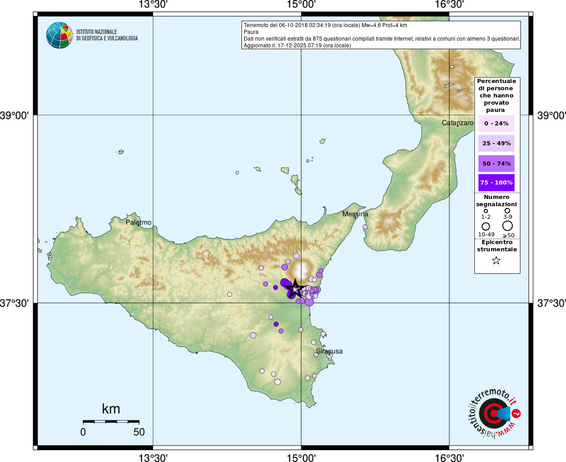The height and width of the screenshot is (462, 566).
Task: Click the Catanzaro city label
Action: tap(458, 123)
